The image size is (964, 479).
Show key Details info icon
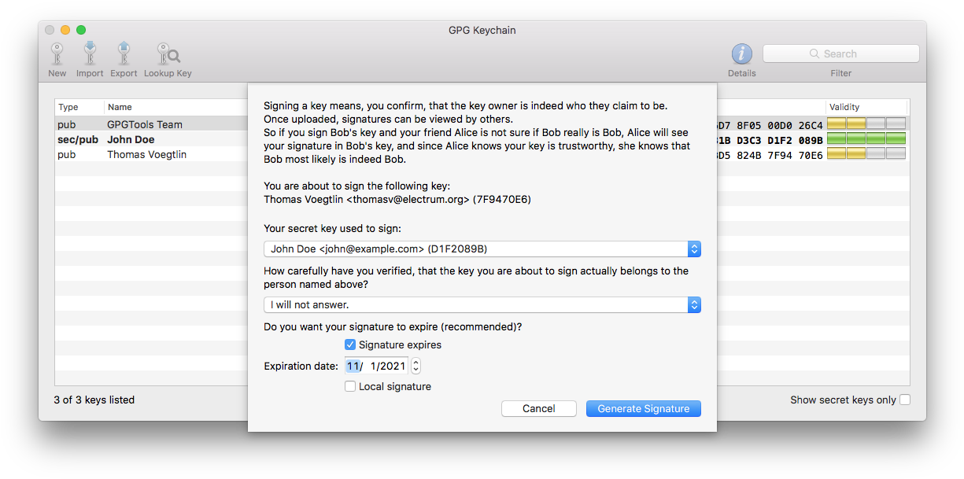coord(741,54)
